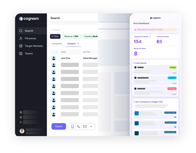Viewport: 196px width, 153px height.
Task: Open the Amy's Dashboard title
Action: [141, 23]
